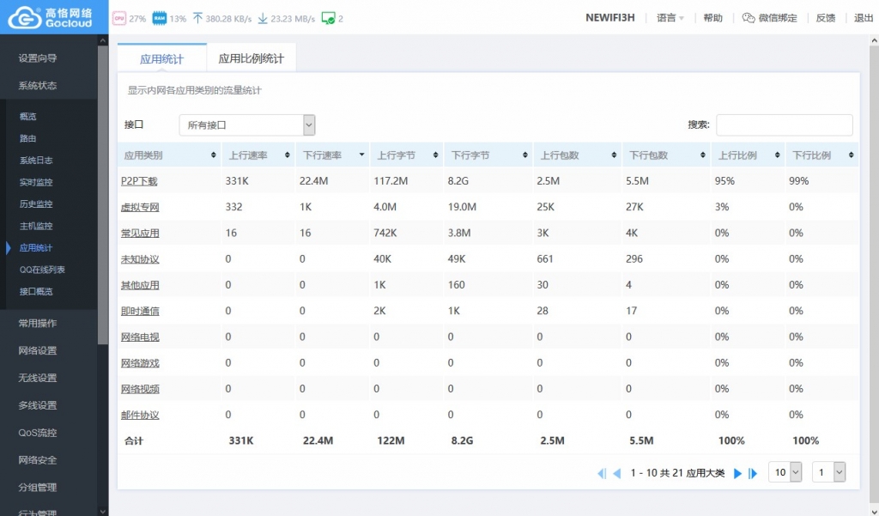The image size is (879, 516).
Task: Open the rows-per-page dropdown showing 10
Action: coord(786,472)
